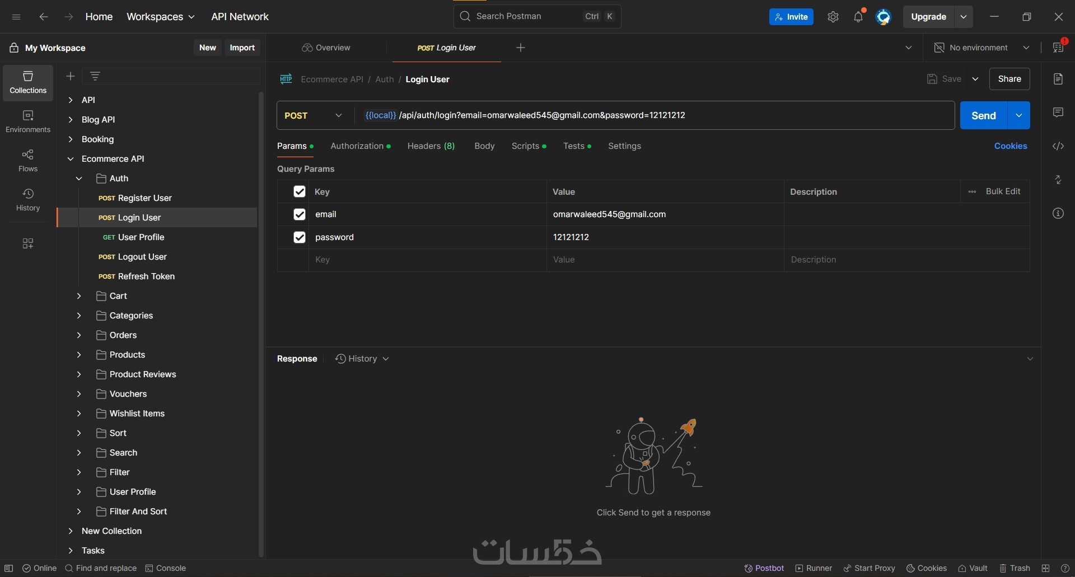1075x577 pixels.
Task: Open the Collections sidebar panel
Action: click(28, 82)
